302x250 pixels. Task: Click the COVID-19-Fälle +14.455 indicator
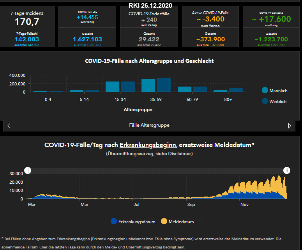(x=88, y=17)
